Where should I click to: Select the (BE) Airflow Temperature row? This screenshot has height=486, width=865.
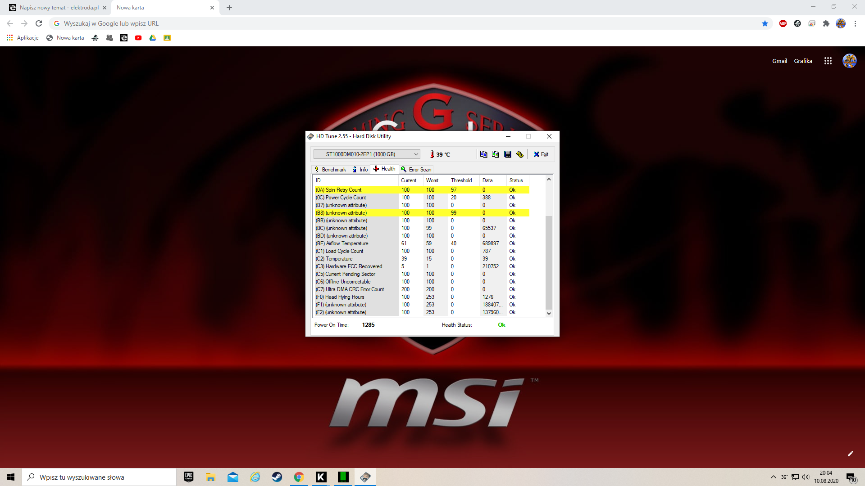point(422,243)
